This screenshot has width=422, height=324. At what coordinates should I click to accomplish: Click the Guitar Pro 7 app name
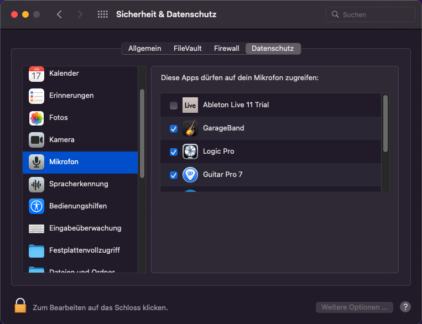[222, 174]
